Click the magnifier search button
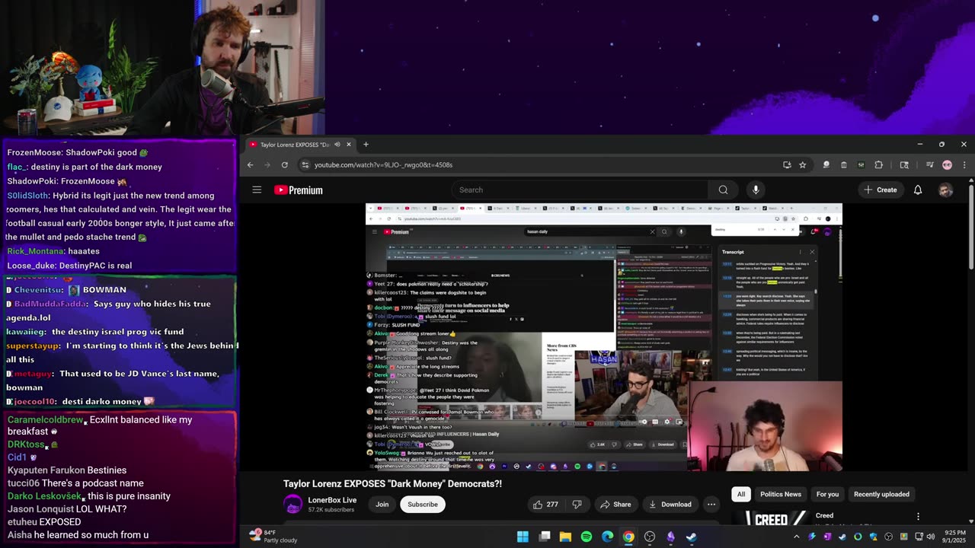 pos(723,190)
